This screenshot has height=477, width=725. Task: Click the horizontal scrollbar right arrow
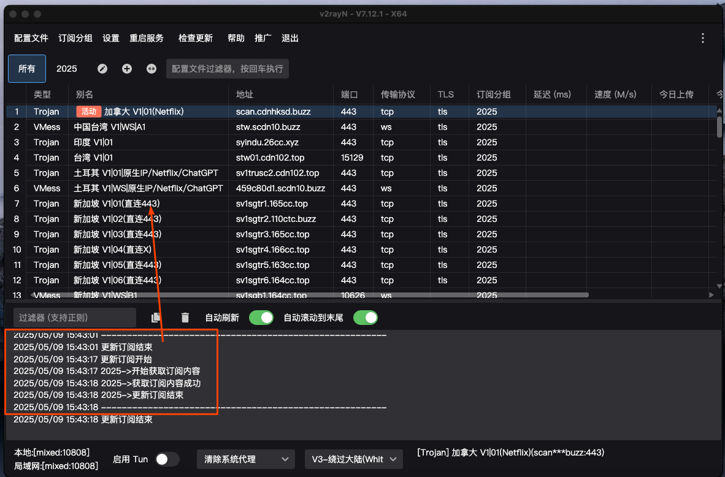711,294
